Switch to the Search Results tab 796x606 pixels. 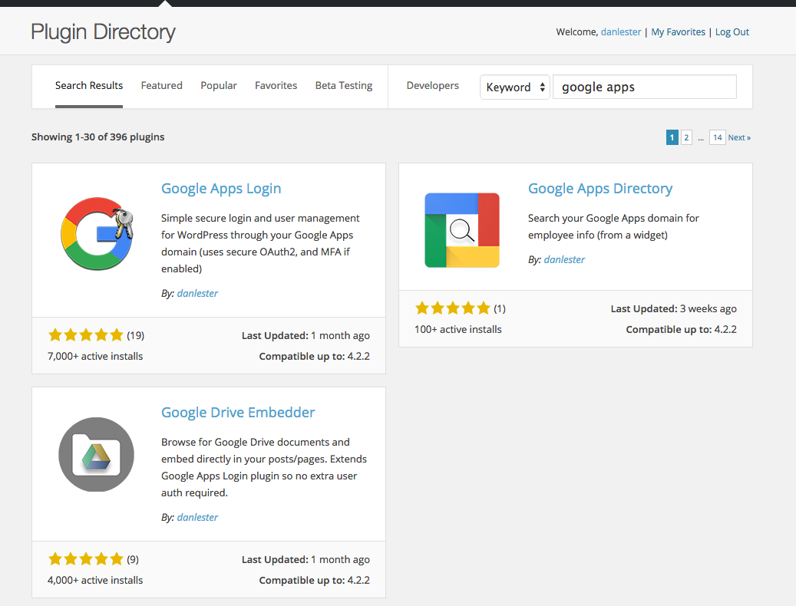coord(89,86)
